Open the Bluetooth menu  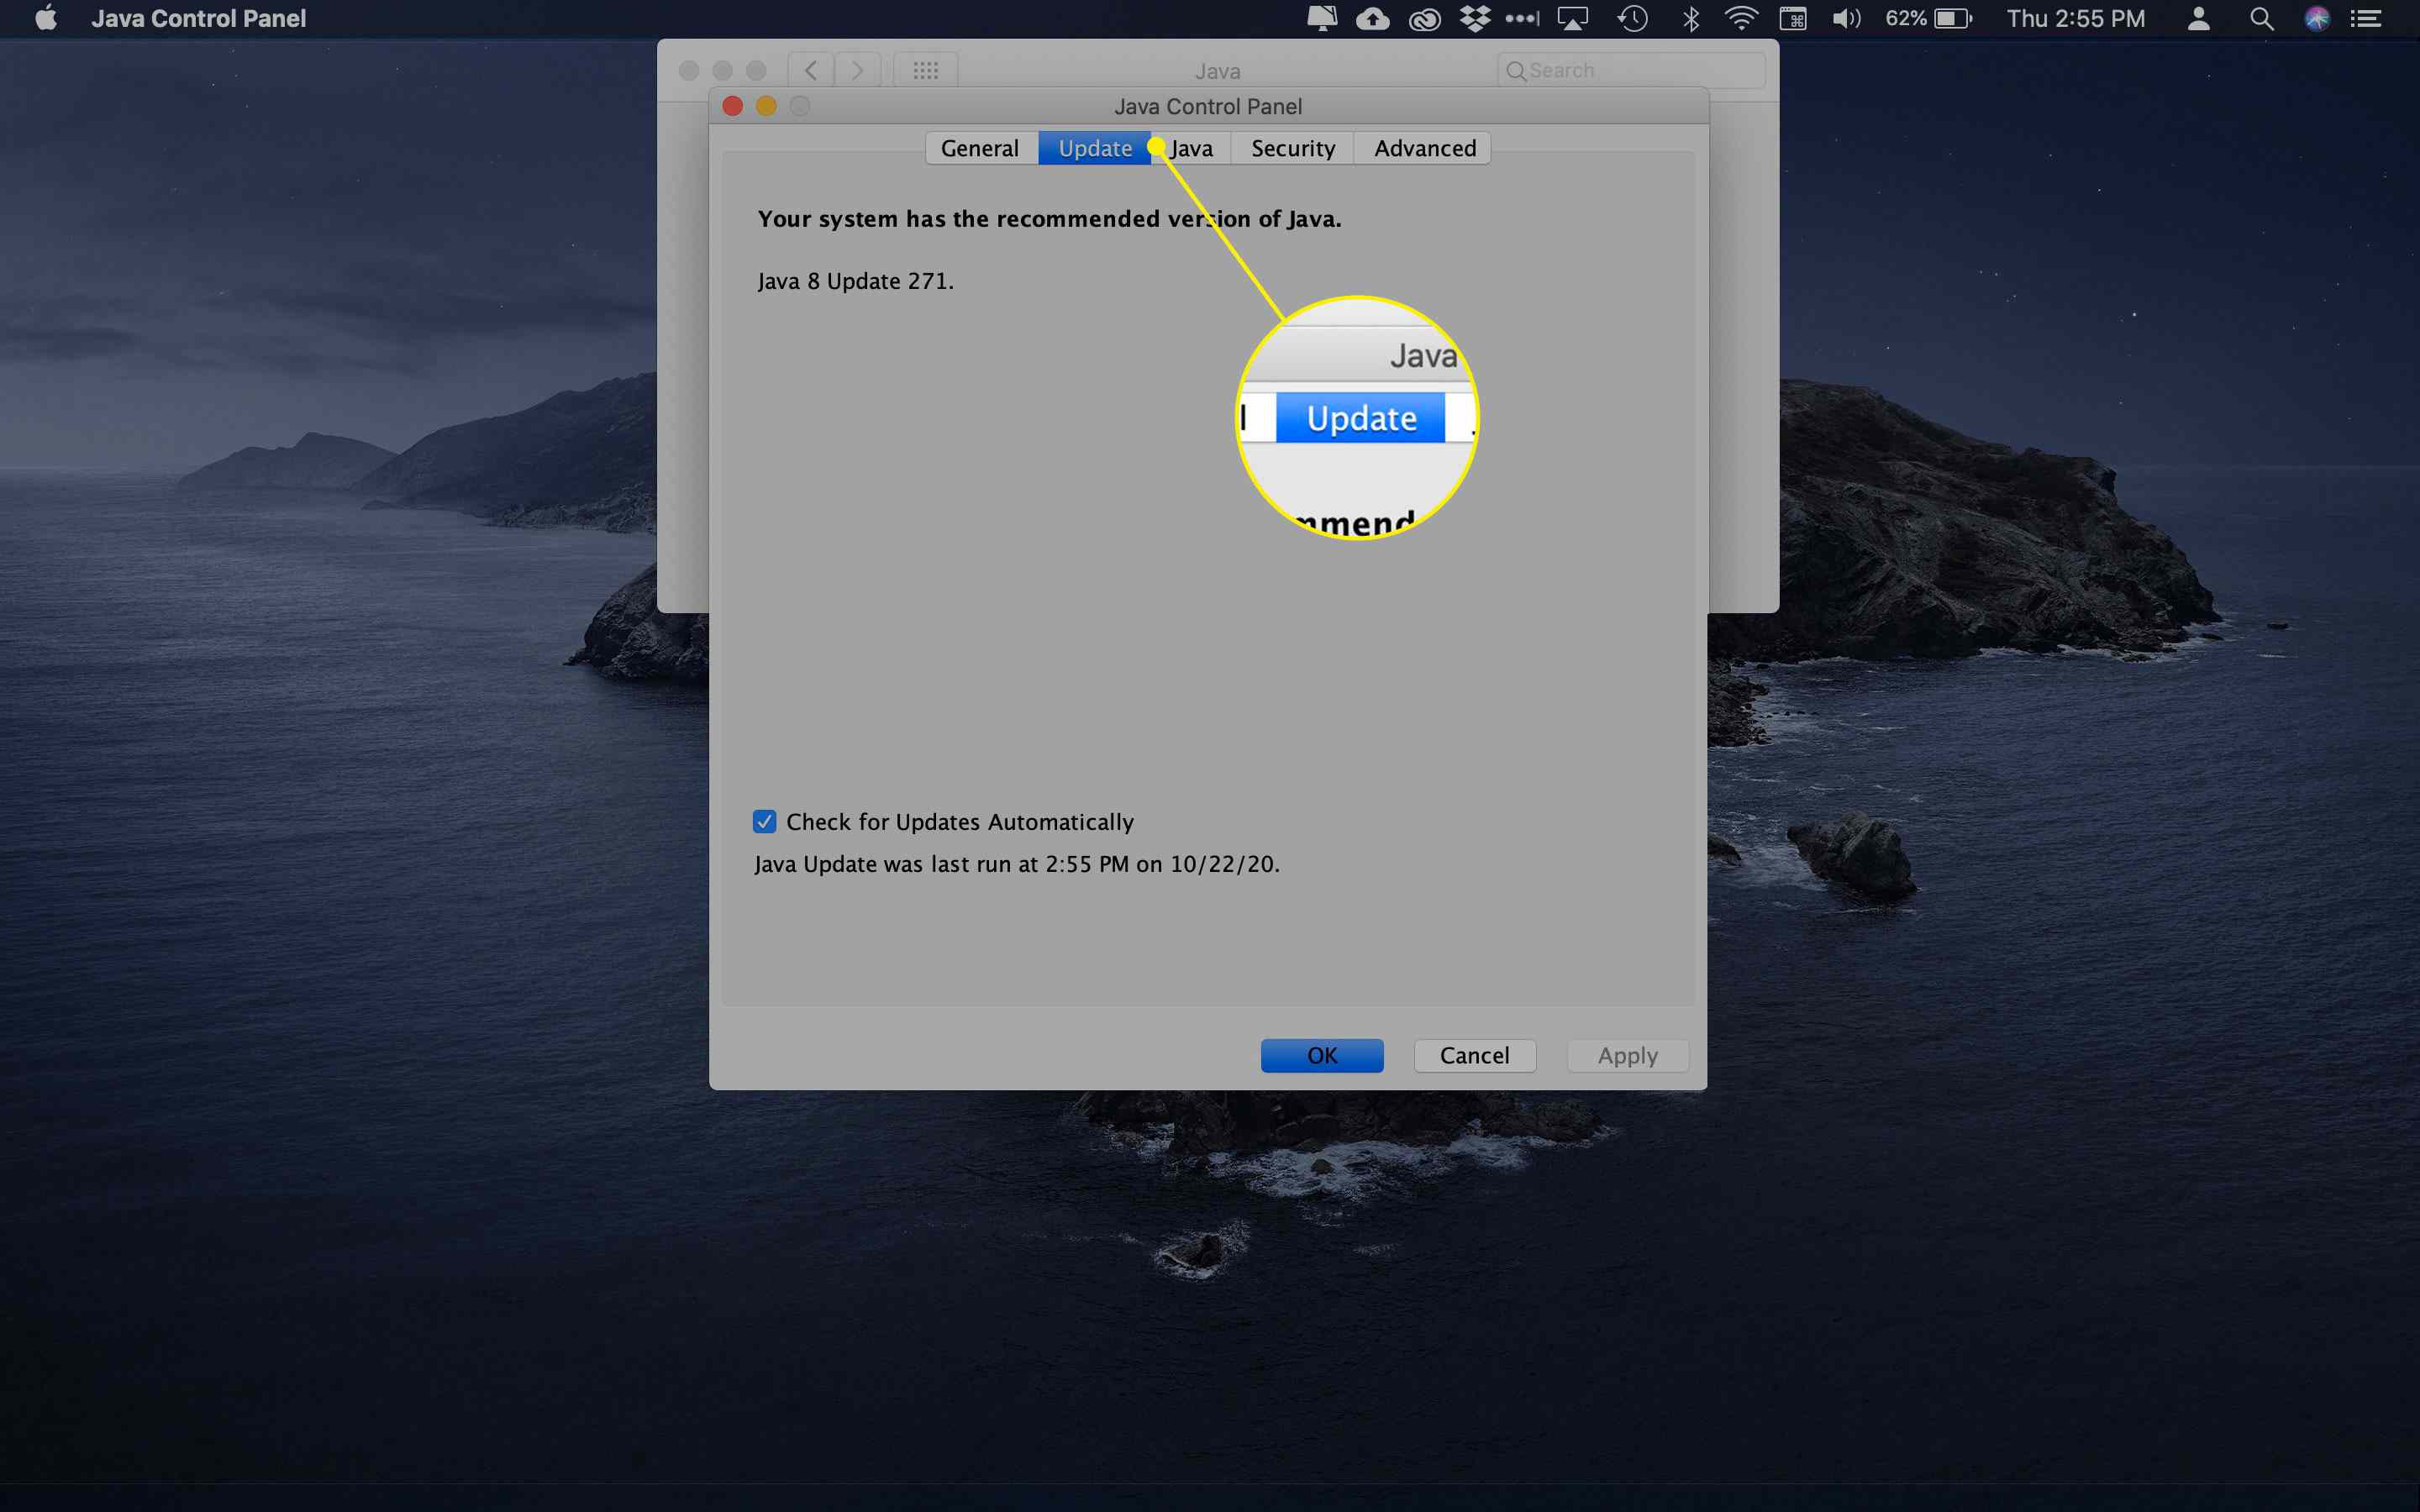click(x=1691, y=18)
